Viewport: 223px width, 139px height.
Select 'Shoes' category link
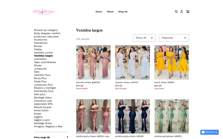(x=38, y=65)
